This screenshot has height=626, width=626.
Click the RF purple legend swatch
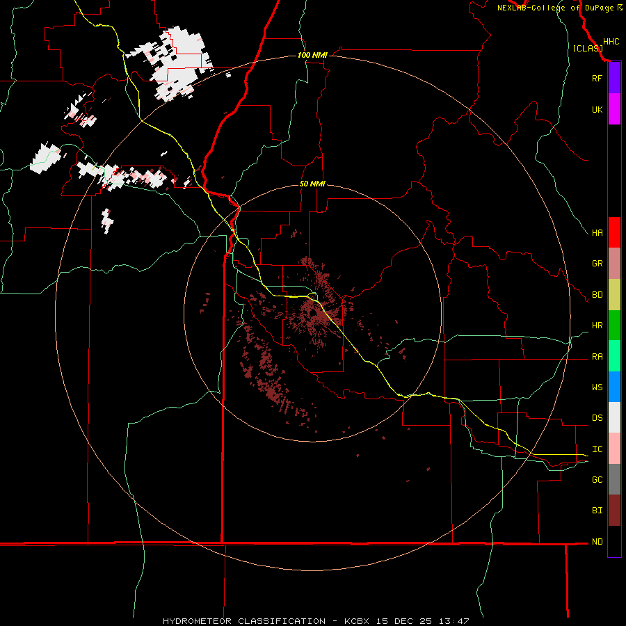(614, 78)
